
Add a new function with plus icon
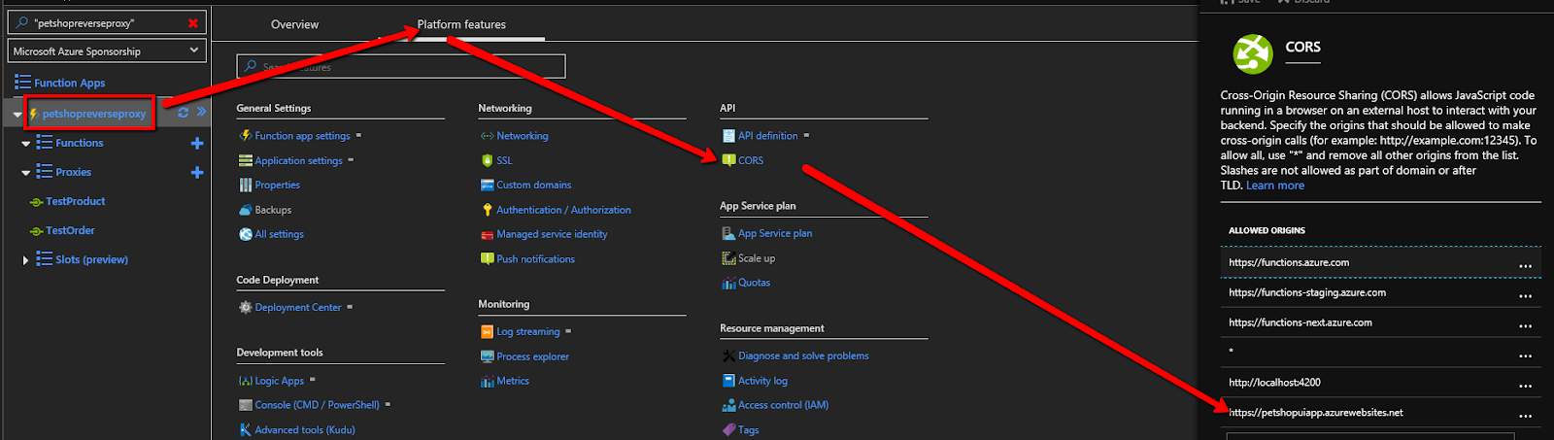click(x=197, y=143)
